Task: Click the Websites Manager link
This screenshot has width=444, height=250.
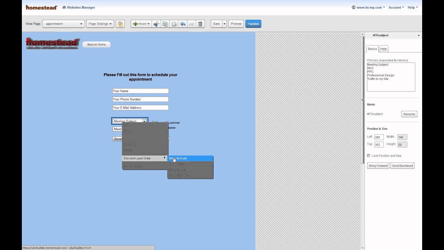Action: 81,7
